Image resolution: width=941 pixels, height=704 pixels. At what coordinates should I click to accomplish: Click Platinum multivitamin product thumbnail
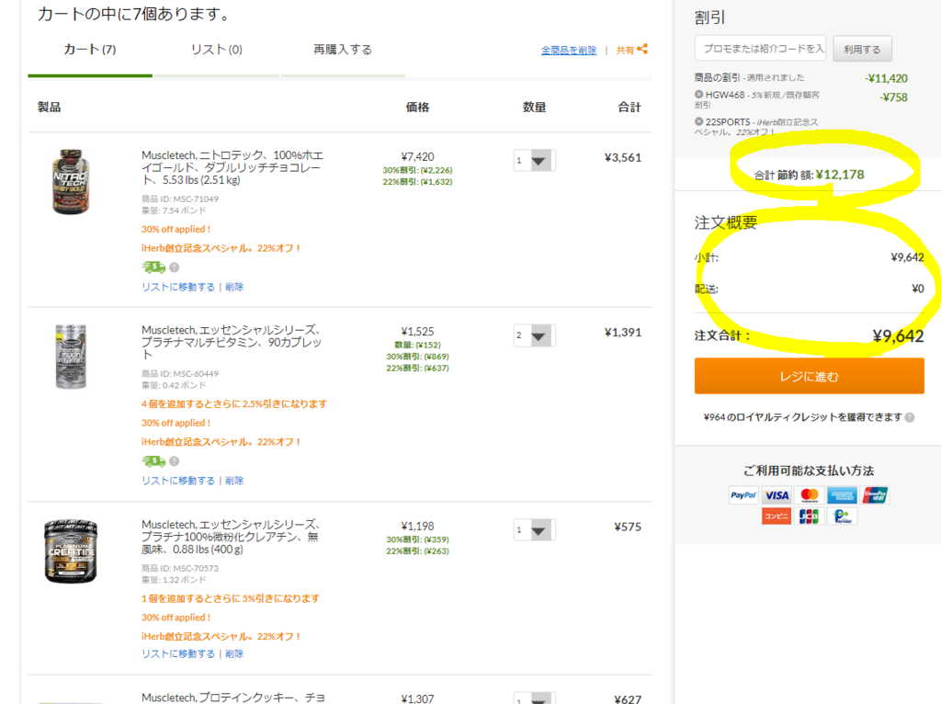click(71, 357)
